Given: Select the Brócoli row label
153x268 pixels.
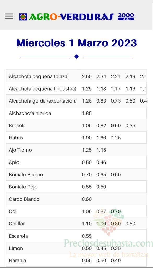Looking at the screenshot, I should tap(16, 125).
